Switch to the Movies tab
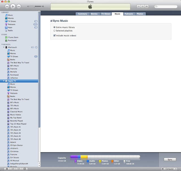The width and height of the screenshot is (181, 171). pyautogui.click(x=94, y=14)
